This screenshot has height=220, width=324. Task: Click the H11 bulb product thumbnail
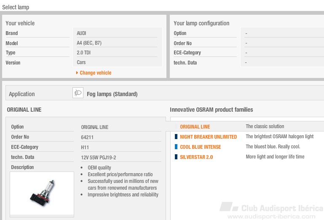pos(42,193)
